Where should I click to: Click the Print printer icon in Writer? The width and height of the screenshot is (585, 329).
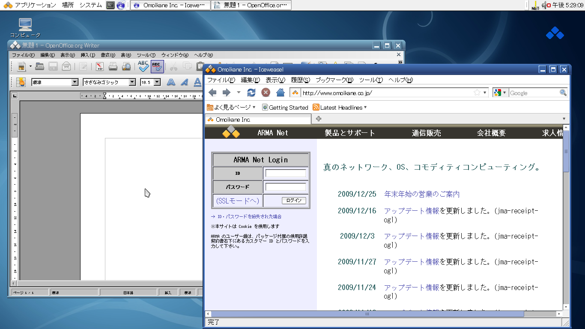point(113,66)
